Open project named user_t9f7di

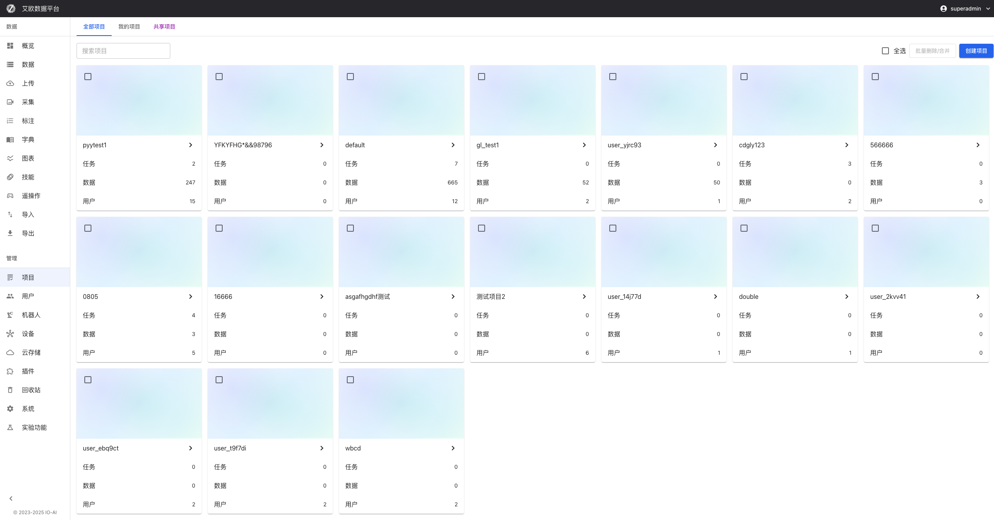pos(230,448)
